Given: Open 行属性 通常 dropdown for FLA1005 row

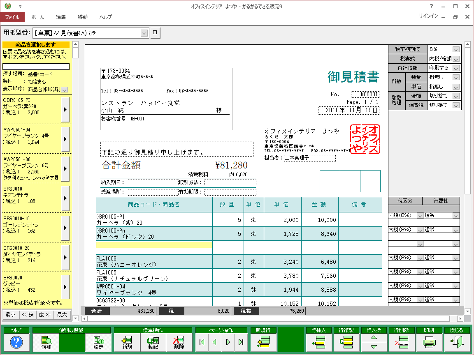Looking at the screenshot, I should click(456, 272).
